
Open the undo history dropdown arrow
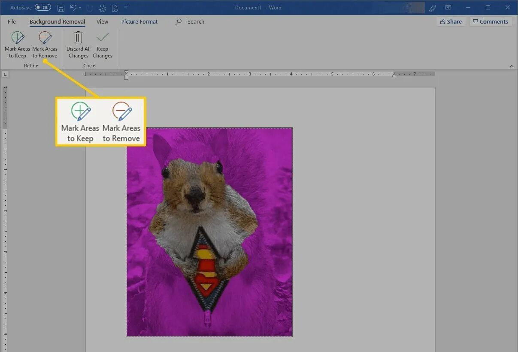pos(80,8)
